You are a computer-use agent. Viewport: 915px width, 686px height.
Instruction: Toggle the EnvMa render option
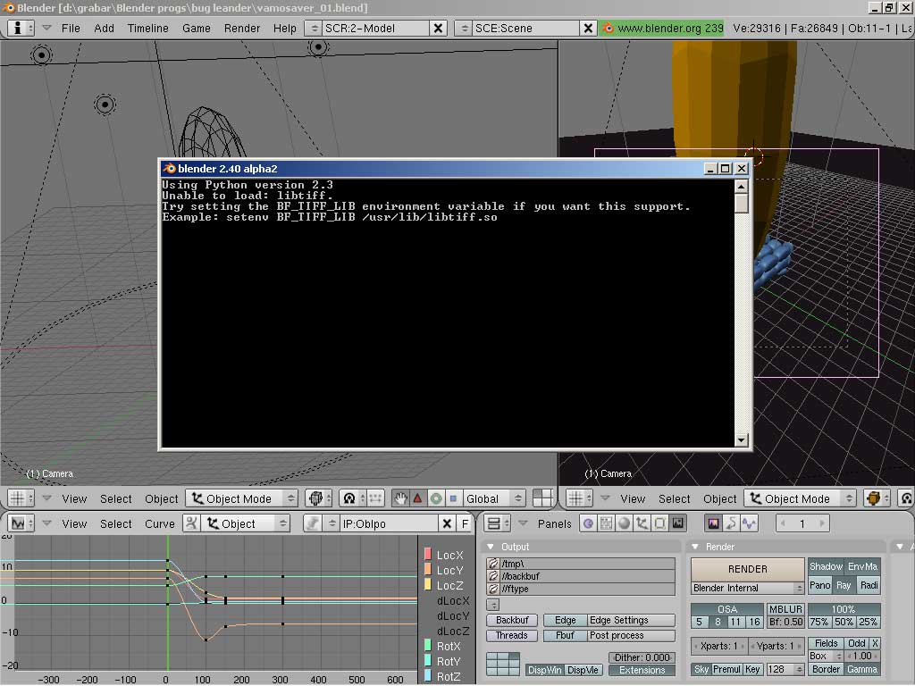click(862, 567)
